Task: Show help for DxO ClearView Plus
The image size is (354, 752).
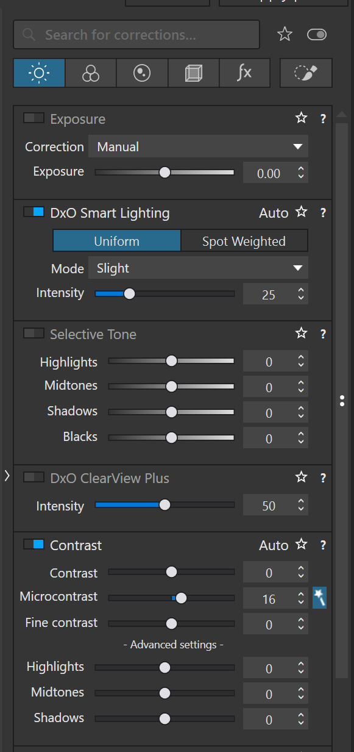Action: (x=323, y=478)
